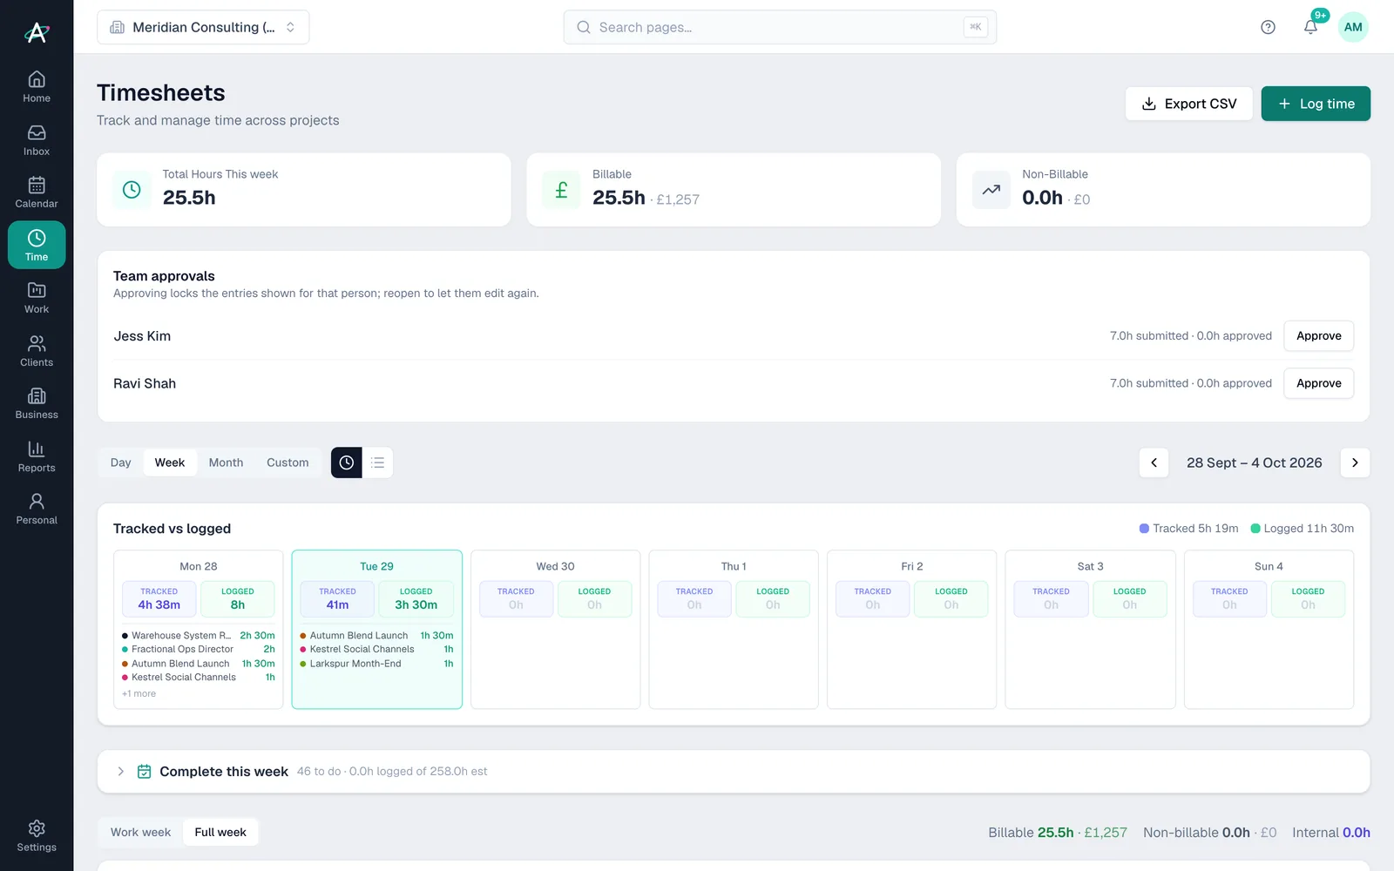Click Fractional Ops Director entry

(199, 650)
